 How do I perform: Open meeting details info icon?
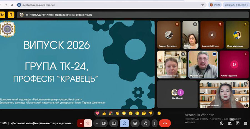coord(222,123)
